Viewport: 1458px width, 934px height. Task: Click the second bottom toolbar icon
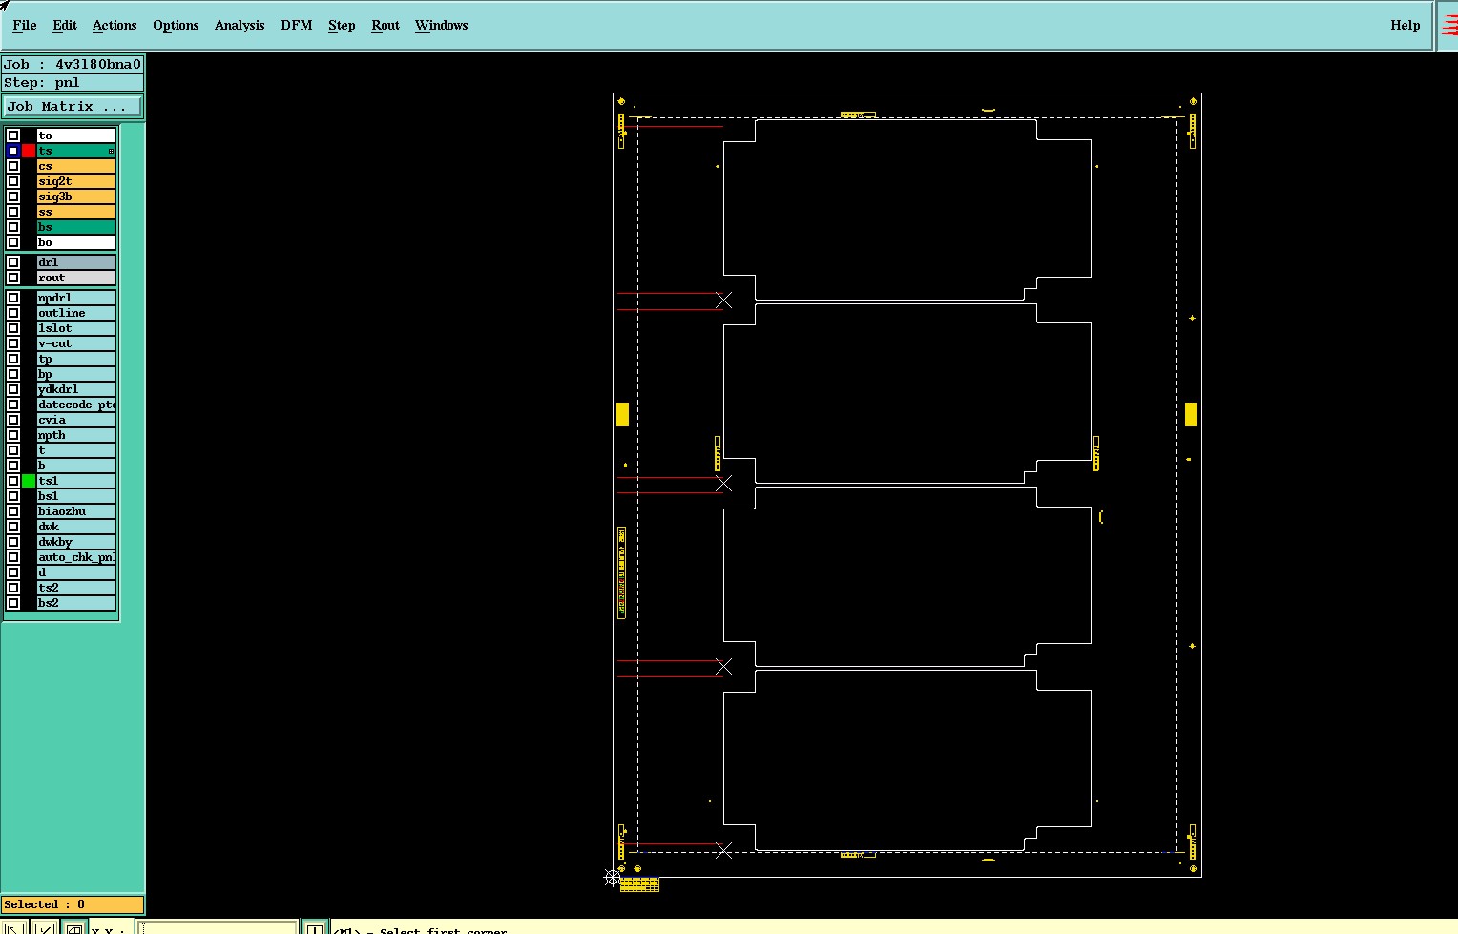[44, 927]
